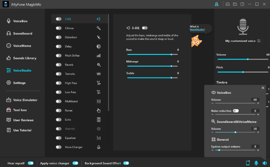Click the Reverb effect icon
The image size is (270, 167).
coord(99,65)
